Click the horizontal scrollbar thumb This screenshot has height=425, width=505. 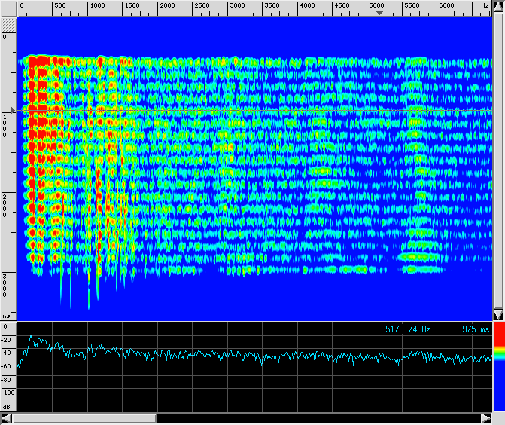[x=84, y=418]
